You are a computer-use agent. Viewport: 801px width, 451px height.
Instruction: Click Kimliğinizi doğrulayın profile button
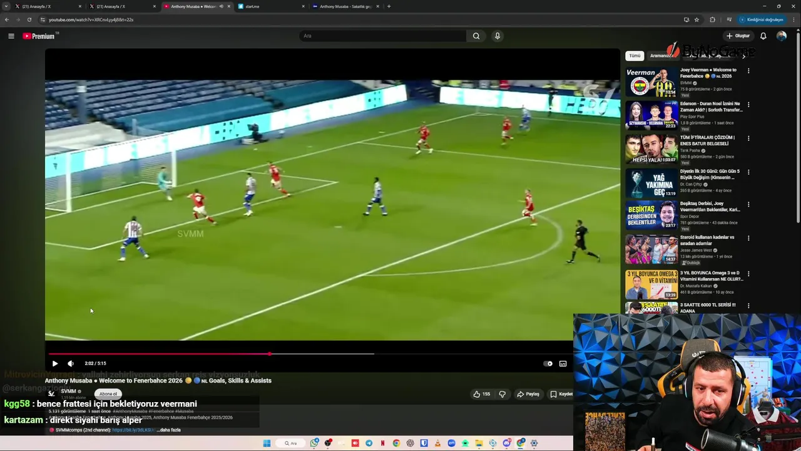point(762,19)
